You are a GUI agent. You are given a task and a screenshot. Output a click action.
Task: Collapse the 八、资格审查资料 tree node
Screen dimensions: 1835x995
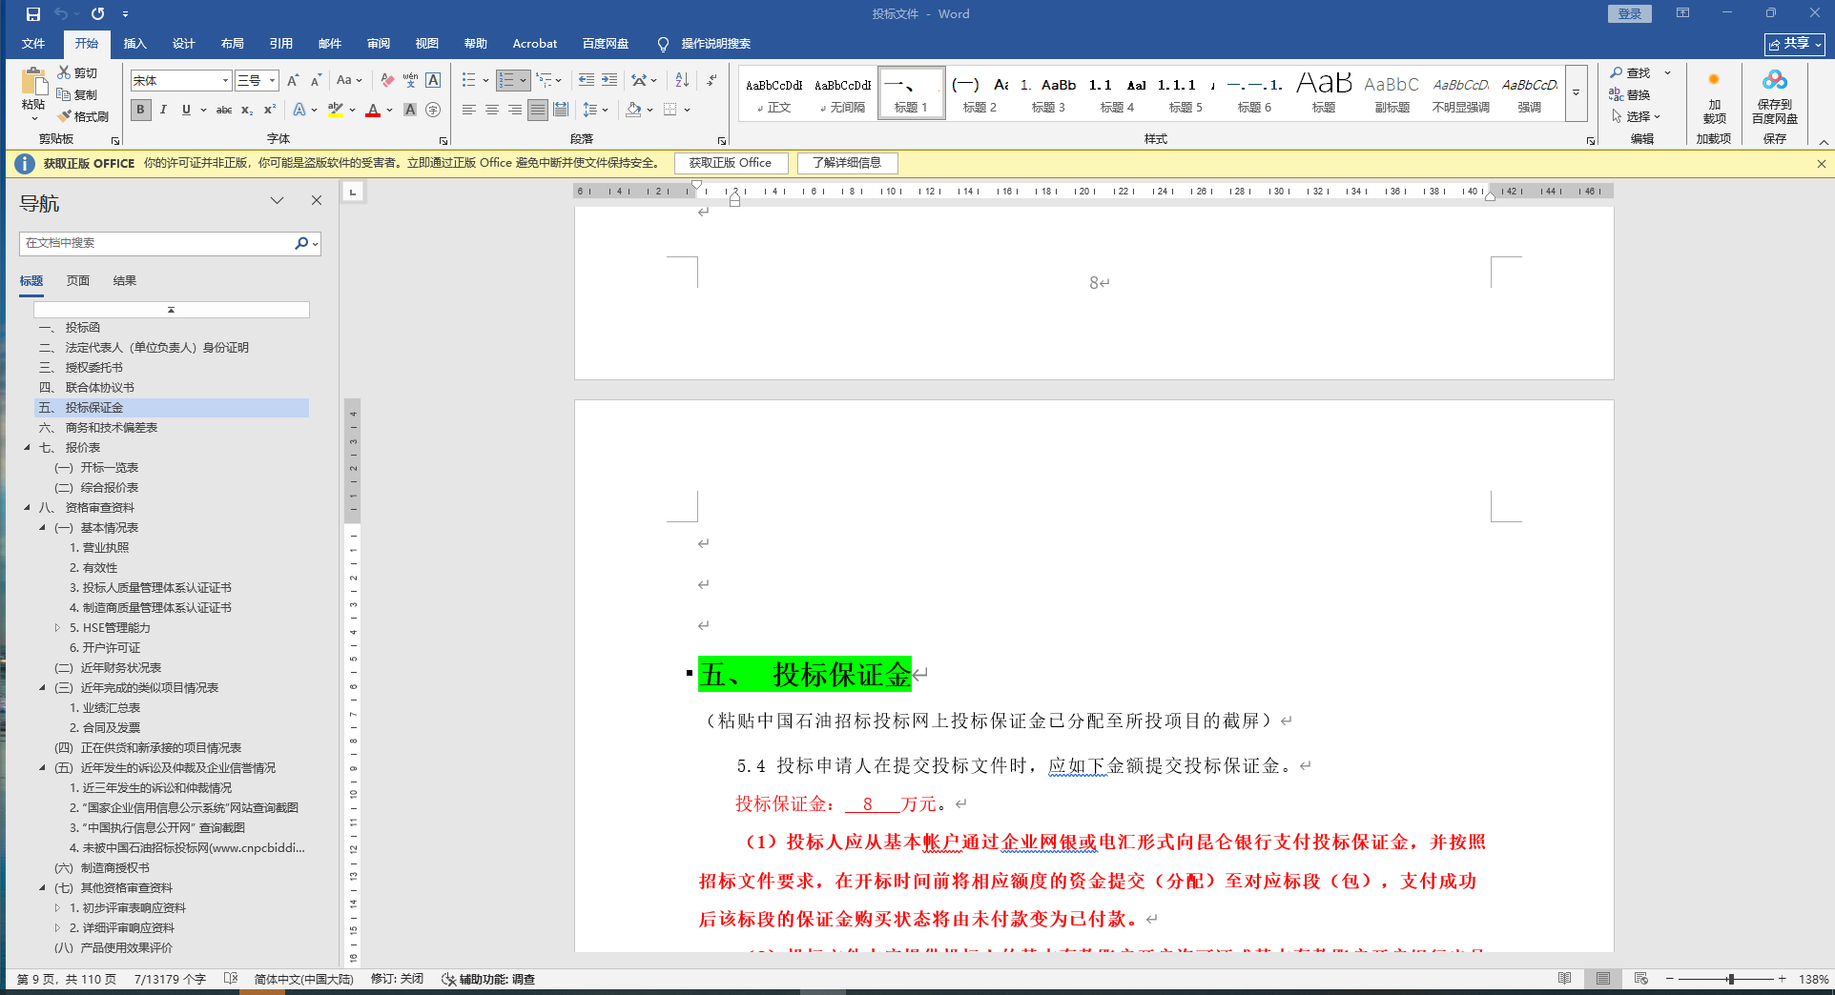[x=28, y=507]
